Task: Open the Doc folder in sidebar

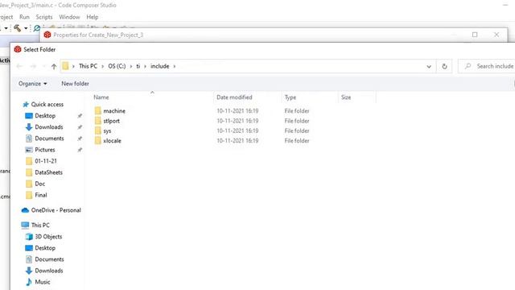Action: 39,184
